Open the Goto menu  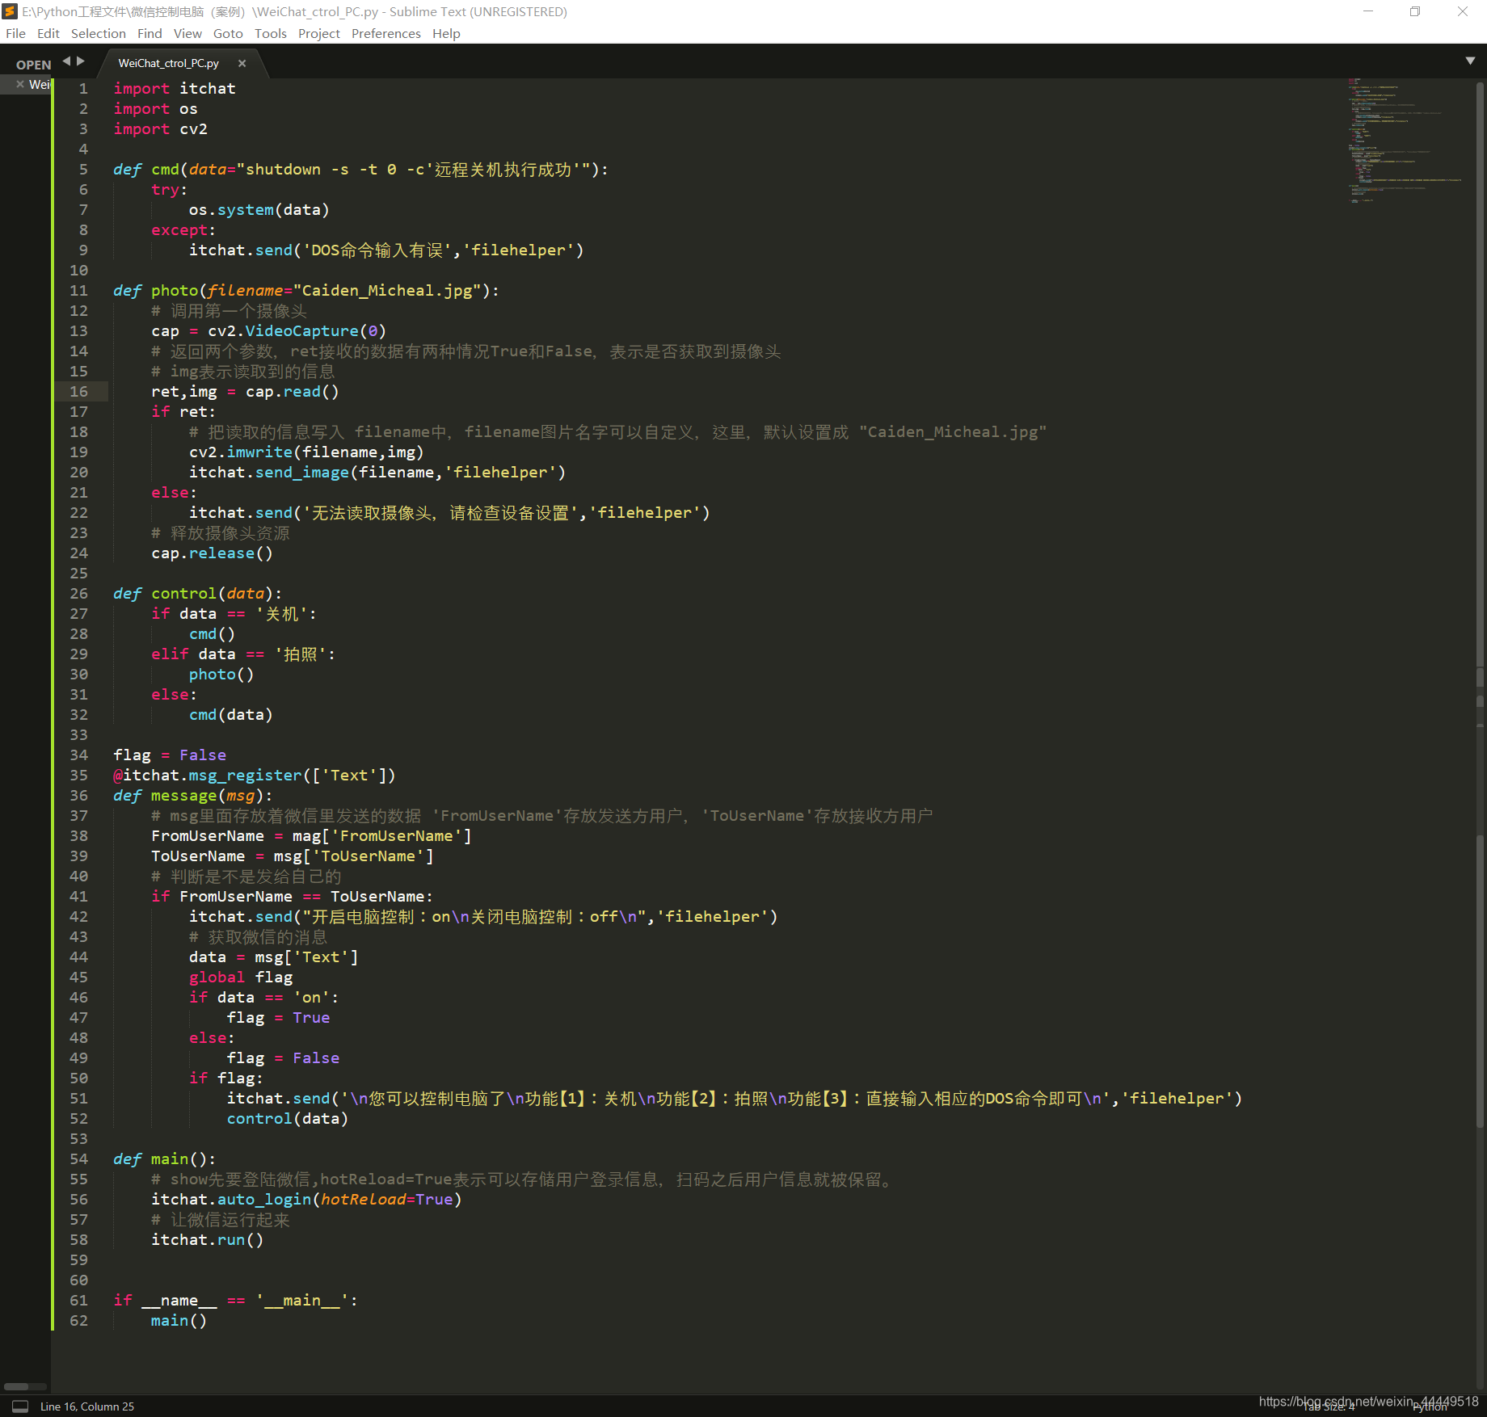[x=228, y=33]
